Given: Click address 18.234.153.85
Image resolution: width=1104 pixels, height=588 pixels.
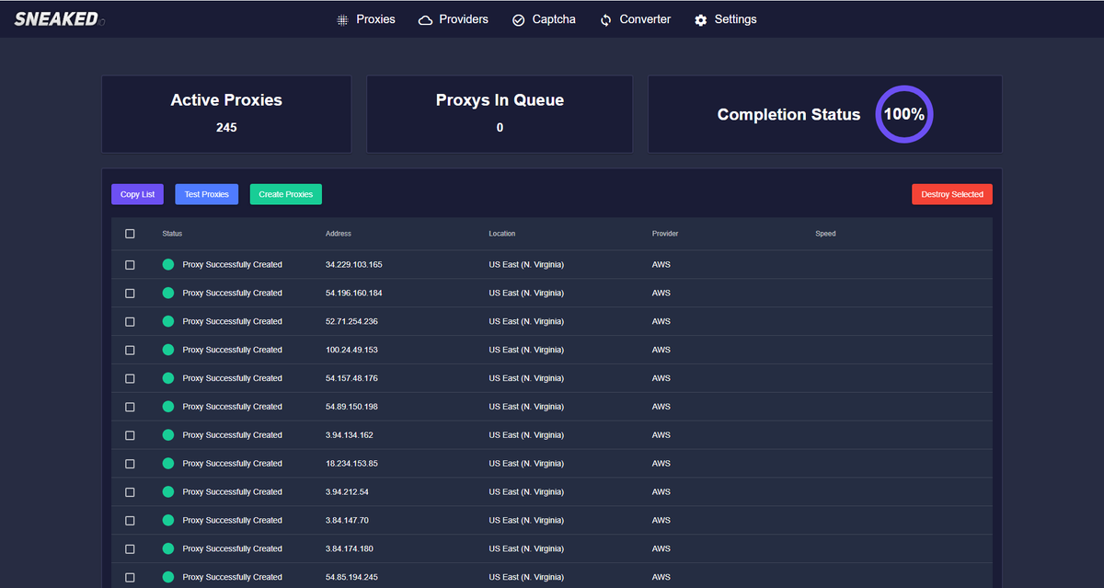Looking at the screenshot, I should (351, 464).
